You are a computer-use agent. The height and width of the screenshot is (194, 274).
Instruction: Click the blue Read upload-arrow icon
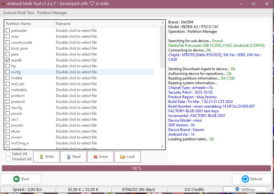coord(69,157)
